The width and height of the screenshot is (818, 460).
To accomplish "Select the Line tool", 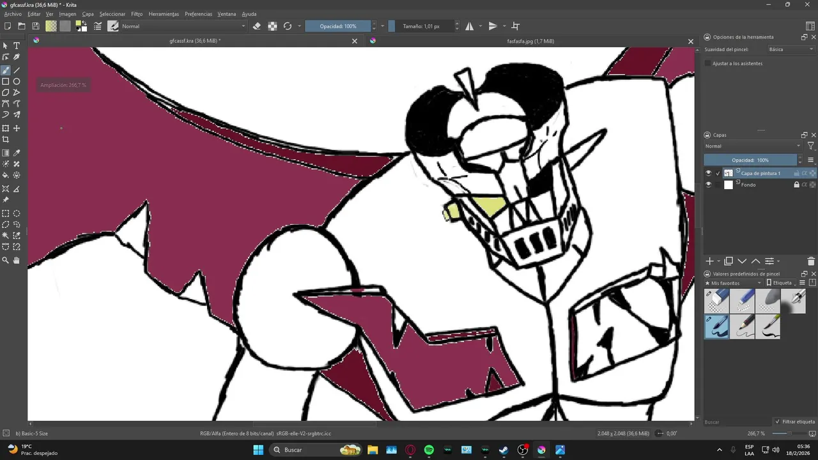I will point(17,70).
